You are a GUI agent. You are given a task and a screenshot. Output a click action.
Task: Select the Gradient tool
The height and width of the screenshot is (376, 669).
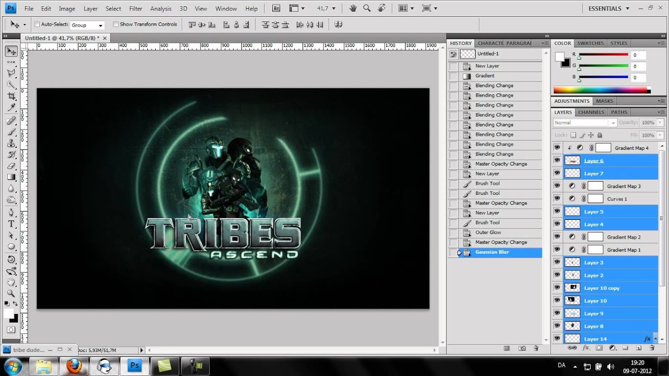[11, 178]
